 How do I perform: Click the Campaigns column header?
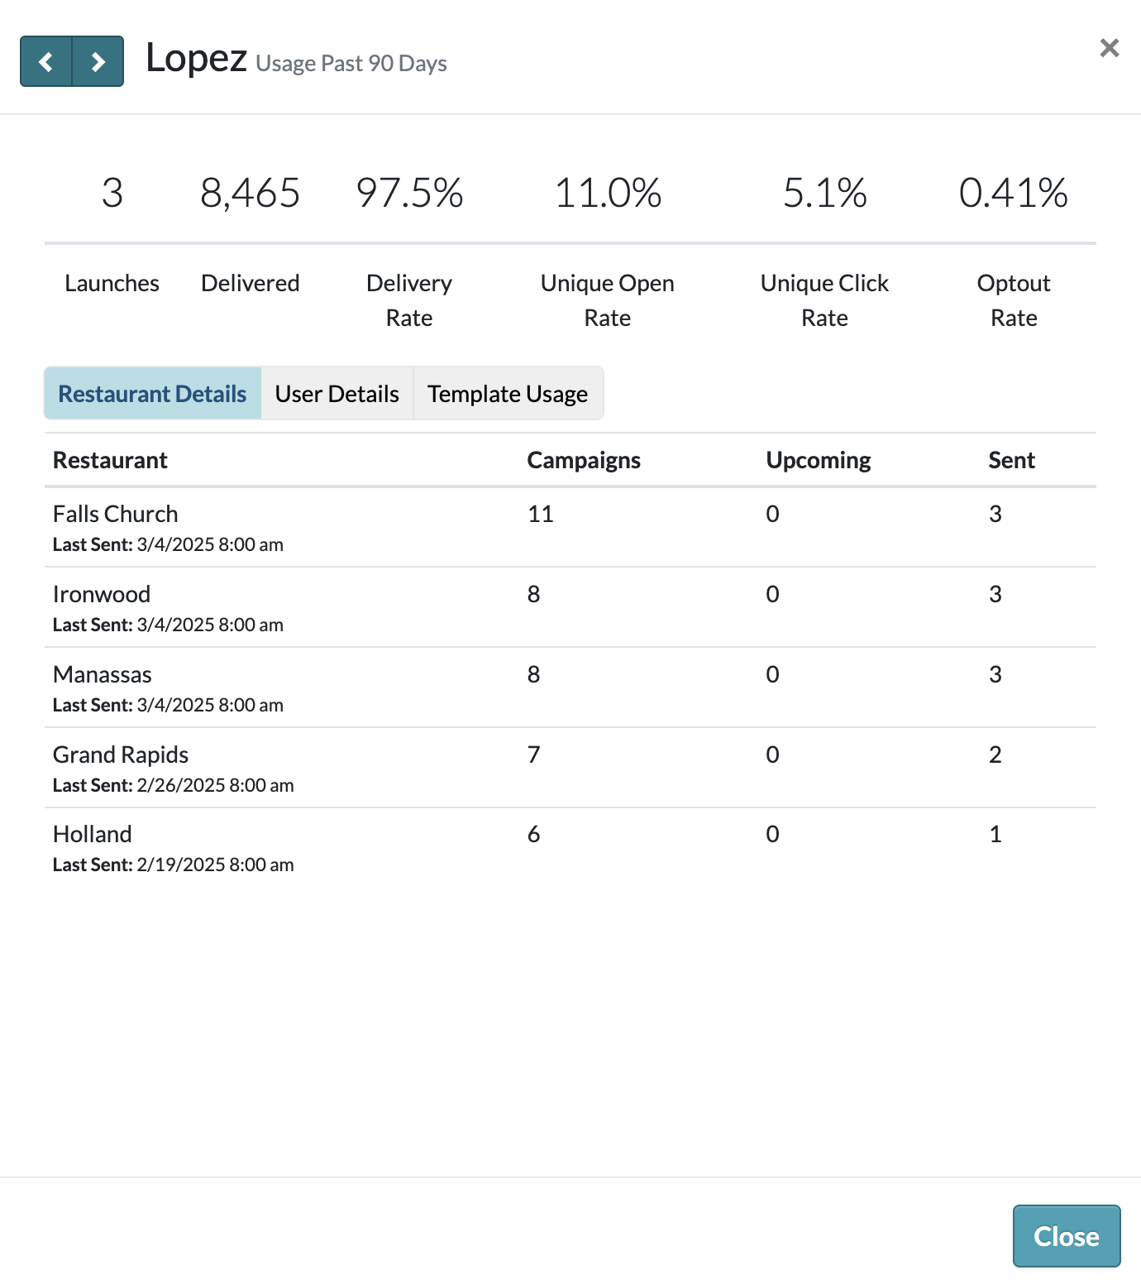pos(584,460)
